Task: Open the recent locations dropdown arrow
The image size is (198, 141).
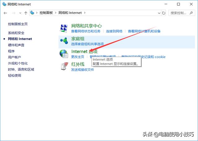Action: (20, 13)
